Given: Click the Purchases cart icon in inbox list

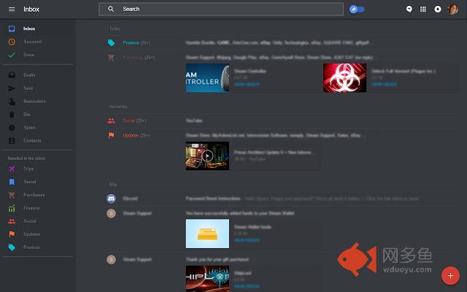Looking at the screenshot, I should (111, 58).
